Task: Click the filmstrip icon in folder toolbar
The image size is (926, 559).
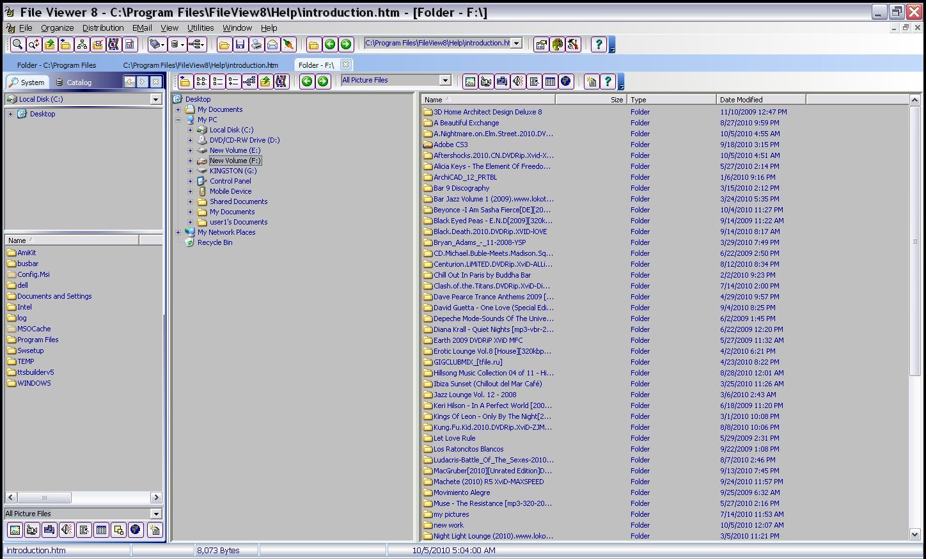Action: pos(281,81)
